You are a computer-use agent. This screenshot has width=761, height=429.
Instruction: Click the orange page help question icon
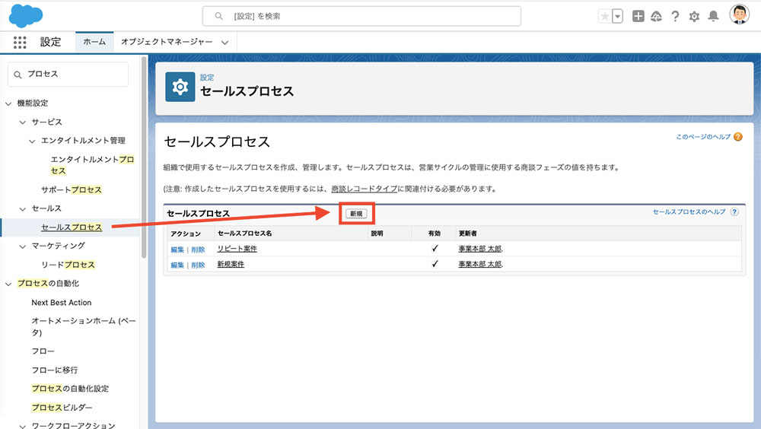click(737, 137)
